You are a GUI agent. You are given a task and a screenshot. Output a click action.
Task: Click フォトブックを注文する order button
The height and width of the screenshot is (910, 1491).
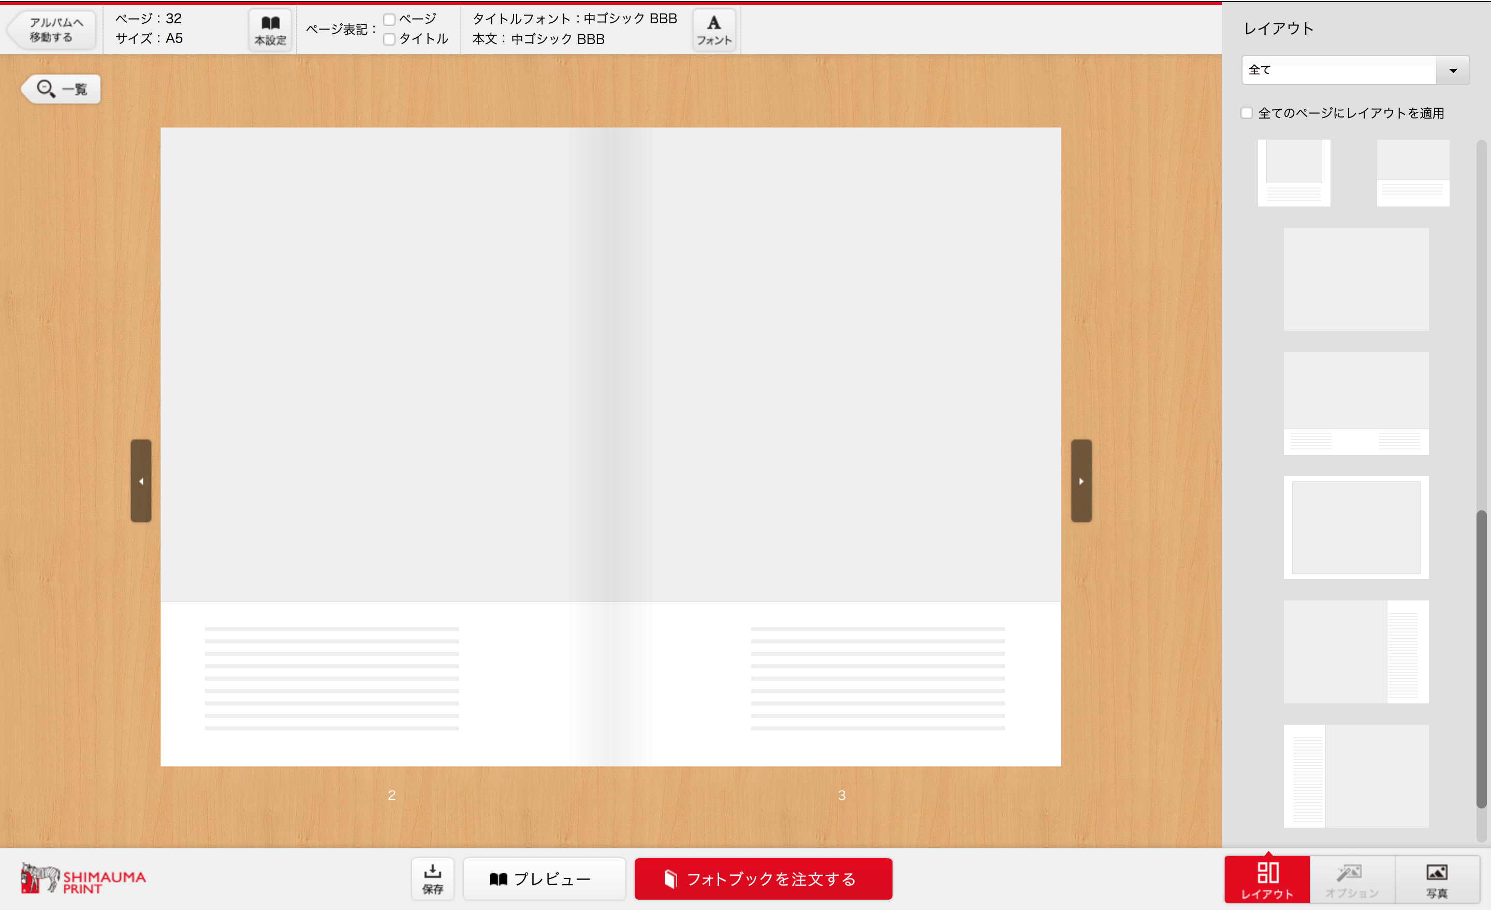763,879
